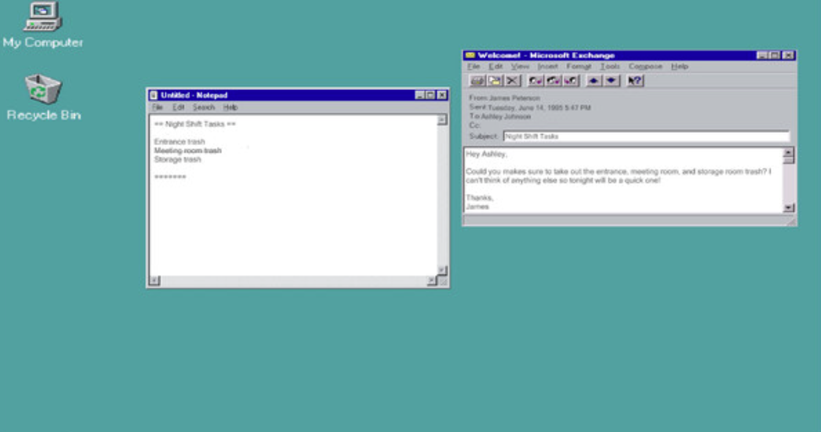This screenshot has width=821, height=432.
Task: Open Insert menu in Microsoft Exchange
Action: coord(548,66)
